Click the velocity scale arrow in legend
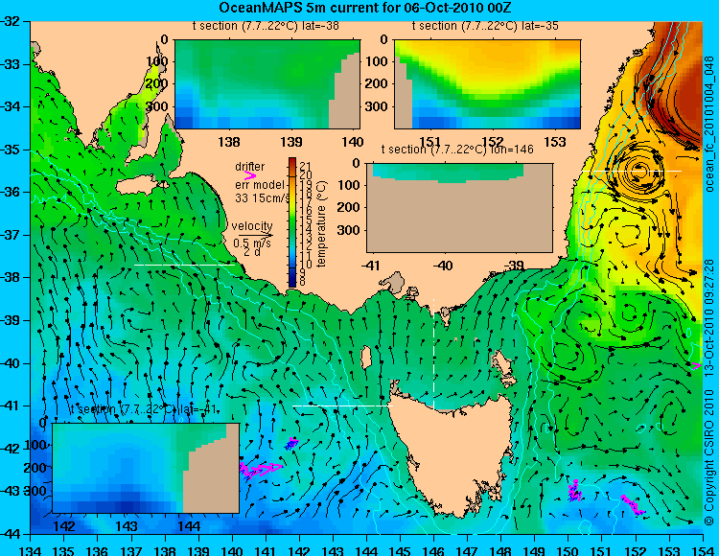 255,236
